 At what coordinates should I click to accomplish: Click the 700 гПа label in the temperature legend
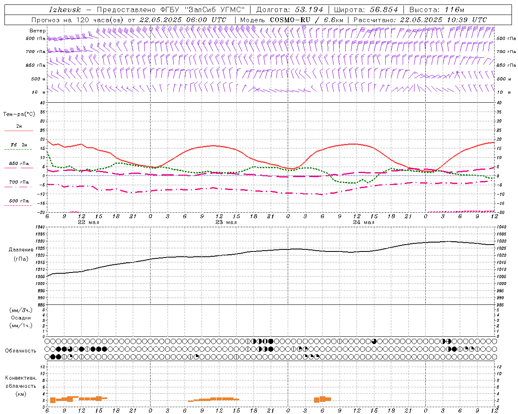19,182
